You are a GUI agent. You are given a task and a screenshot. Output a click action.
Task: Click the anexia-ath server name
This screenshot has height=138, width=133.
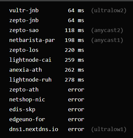point(25,70)
